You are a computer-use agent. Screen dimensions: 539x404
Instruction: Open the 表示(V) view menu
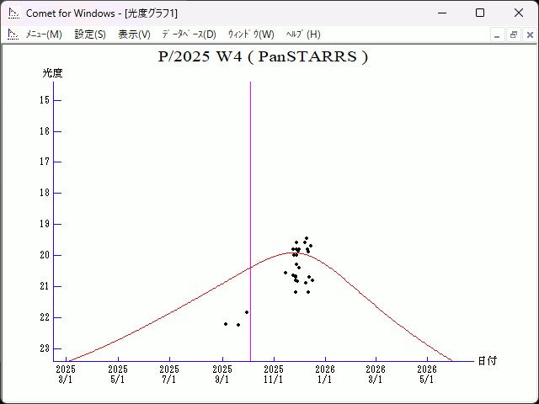point(134,35)
